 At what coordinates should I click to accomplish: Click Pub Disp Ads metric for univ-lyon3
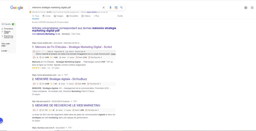(x=92, y=110)
